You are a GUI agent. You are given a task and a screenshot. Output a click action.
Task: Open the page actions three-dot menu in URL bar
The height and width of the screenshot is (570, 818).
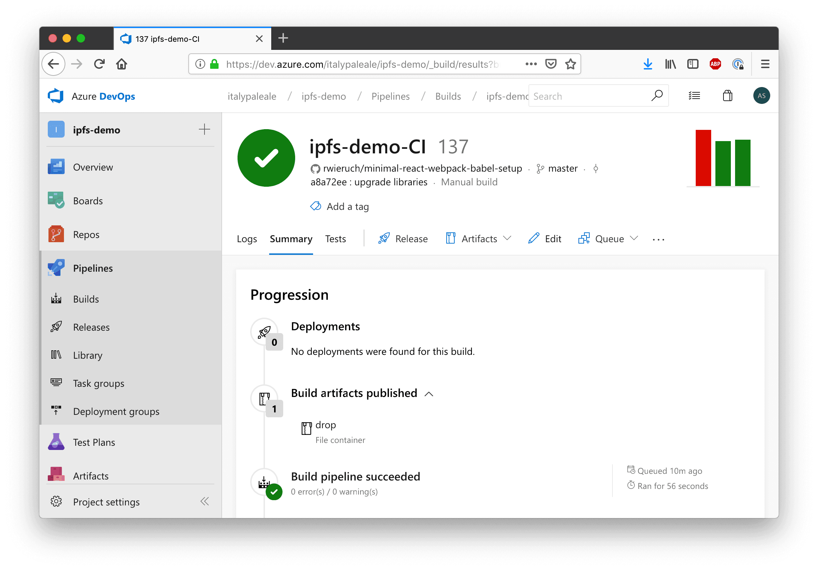(x=531, y=64)
